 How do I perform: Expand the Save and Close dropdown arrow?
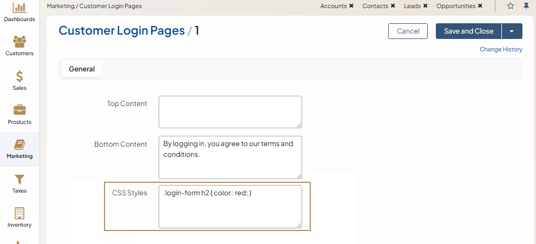(512, 31)
